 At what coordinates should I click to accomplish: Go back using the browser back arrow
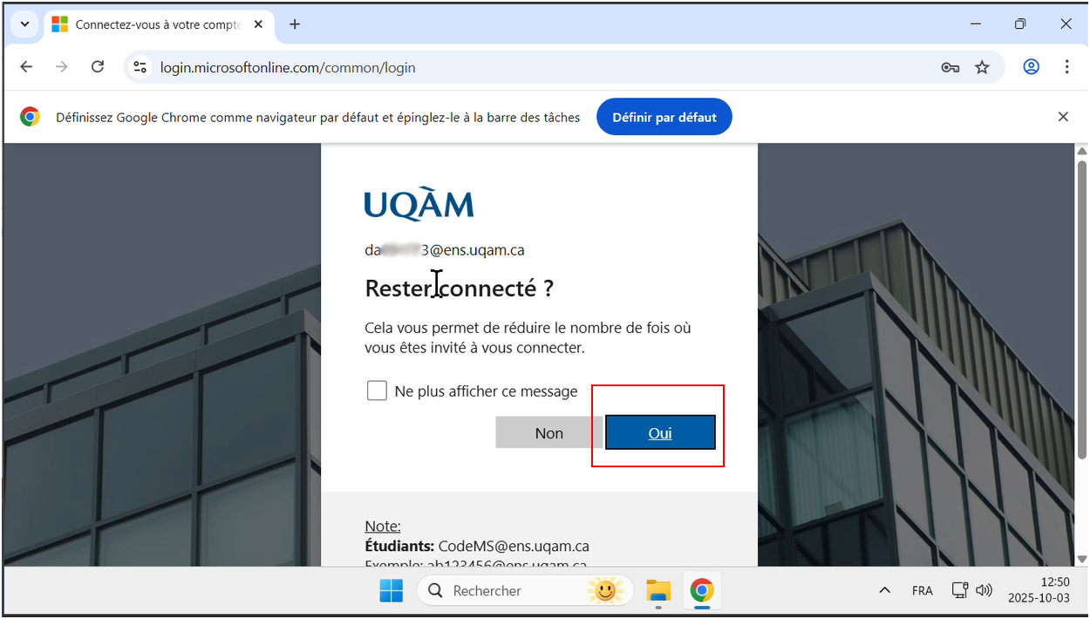tap(26, 67)
